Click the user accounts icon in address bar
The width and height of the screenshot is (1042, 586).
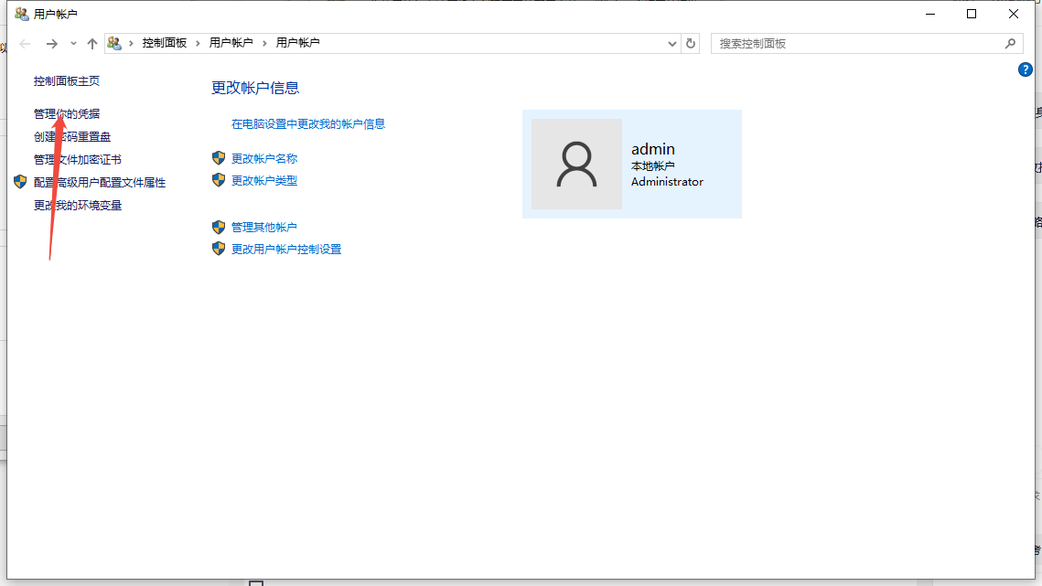point(114,43)
